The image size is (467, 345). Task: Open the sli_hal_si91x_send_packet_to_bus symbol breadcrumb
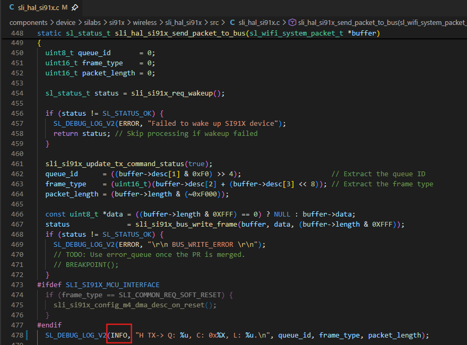click(x=382, y=23)
